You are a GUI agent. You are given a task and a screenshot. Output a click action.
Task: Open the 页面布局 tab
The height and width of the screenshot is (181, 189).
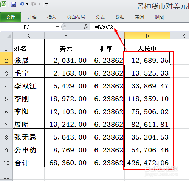76,17
